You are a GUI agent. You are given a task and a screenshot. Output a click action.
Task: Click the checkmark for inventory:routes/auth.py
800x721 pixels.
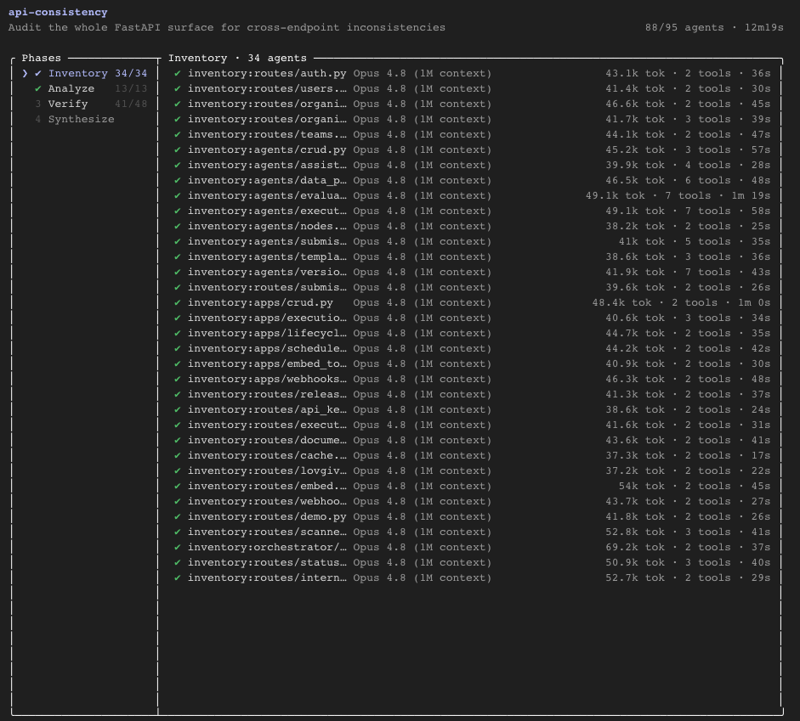178,73
